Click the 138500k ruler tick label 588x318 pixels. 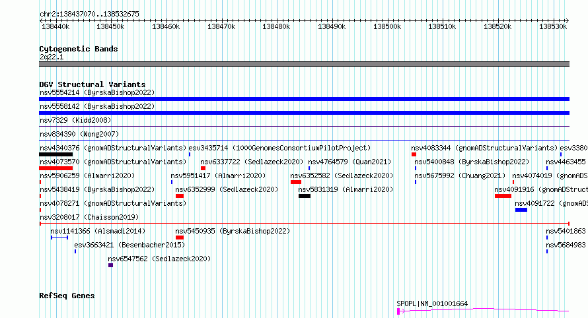click(387, 26)
